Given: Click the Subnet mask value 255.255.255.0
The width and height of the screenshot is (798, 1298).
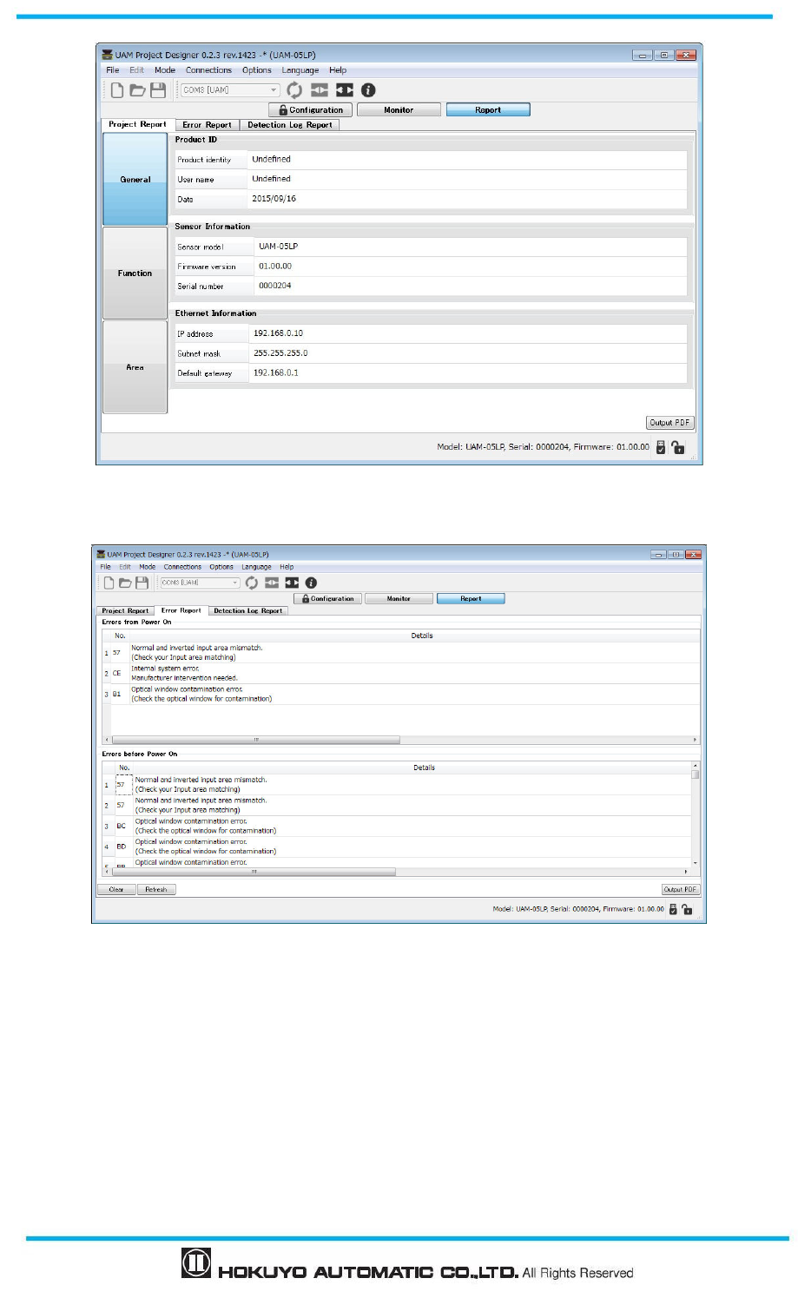Looking at the screenshot, I should pyautogui.click(x=280, y=353).
